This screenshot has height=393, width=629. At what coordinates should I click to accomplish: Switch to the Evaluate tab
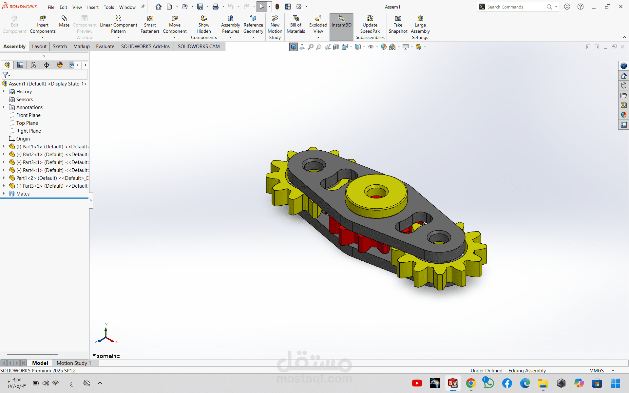coord(105,47)
